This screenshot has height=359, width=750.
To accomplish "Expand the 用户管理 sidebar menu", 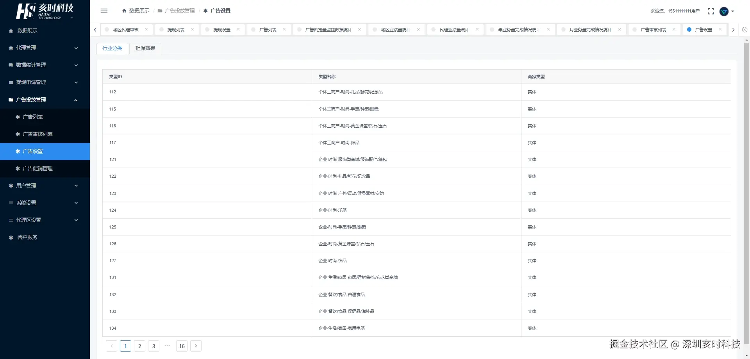I will [x=45, y=186].
